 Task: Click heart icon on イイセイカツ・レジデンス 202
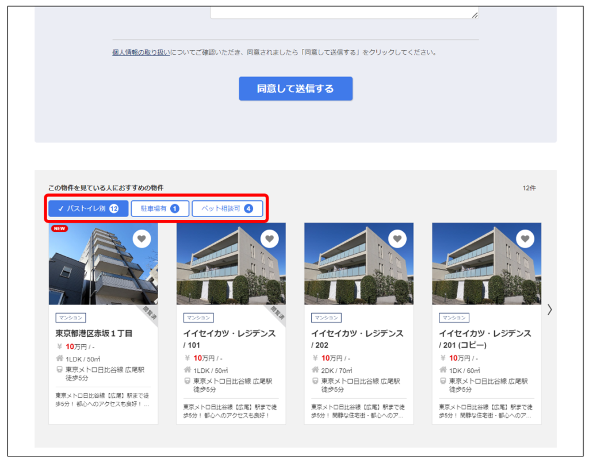397,239
